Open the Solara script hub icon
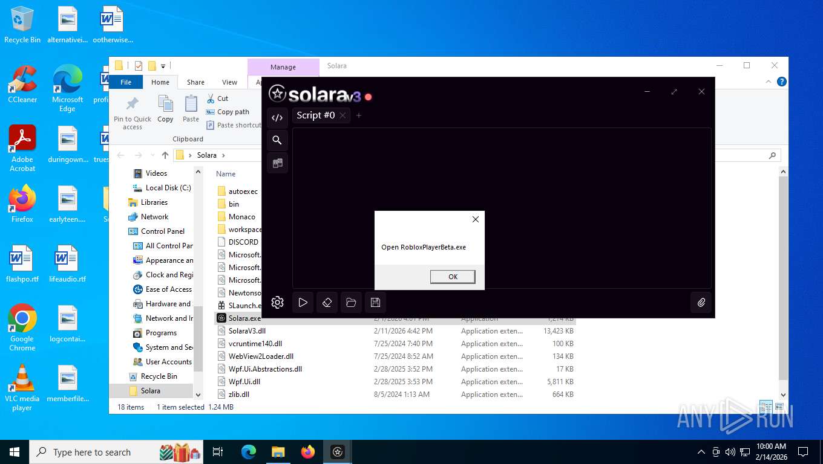 277,163
